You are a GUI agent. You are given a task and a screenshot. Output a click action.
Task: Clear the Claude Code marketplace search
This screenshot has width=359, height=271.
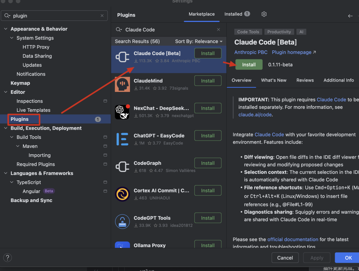218,30
